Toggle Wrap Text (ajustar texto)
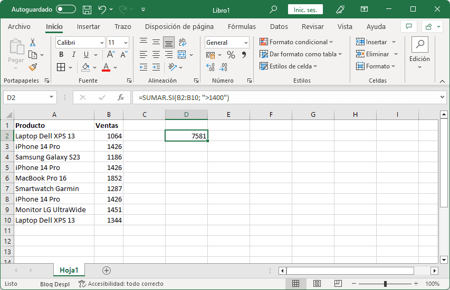This screenshot has width=450, height=290. 183,43
